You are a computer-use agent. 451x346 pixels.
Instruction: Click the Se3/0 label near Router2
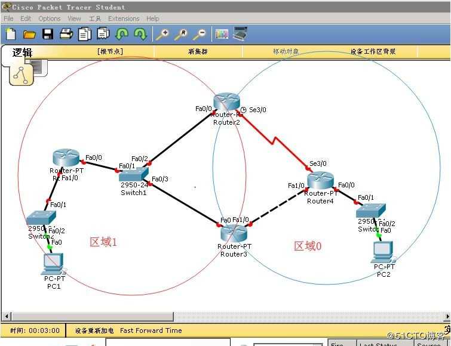point(257,110)
